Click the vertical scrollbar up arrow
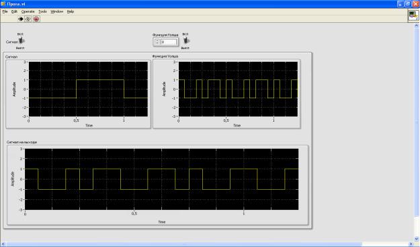The width and height of the screenshot is (420, 247). pos(417,26)
